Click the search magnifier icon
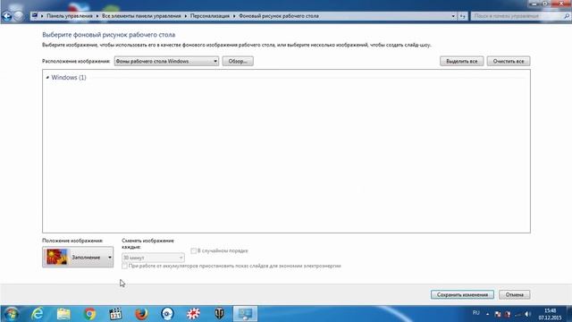Screen dimensions: 572x322 click(567, 16)
